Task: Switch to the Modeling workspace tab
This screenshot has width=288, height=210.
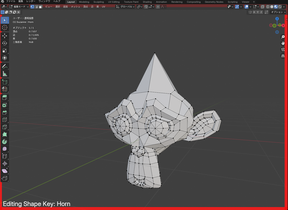Action: [84, 2]
